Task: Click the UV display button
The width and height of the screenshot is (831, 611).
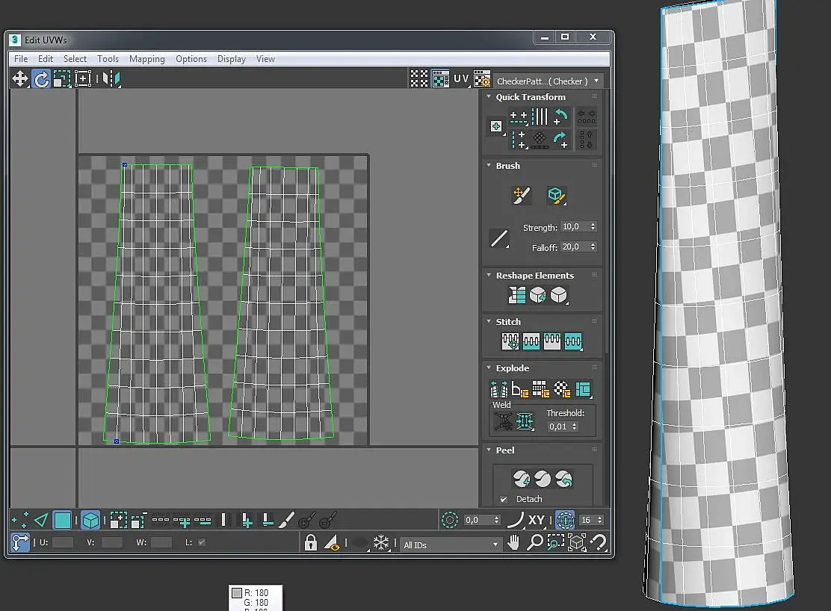Action: (461, 78)
